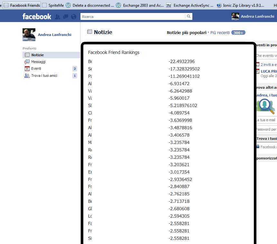Click the Eventi counter badge 2

pyautogui.click(x=75, y=69)
